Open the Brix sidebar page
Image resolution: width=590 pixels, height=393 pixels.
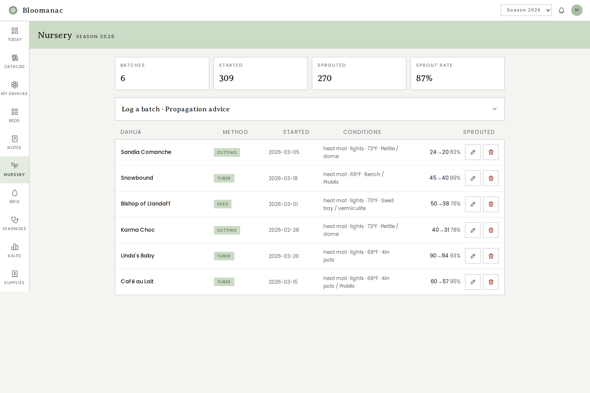pos(14,197)
